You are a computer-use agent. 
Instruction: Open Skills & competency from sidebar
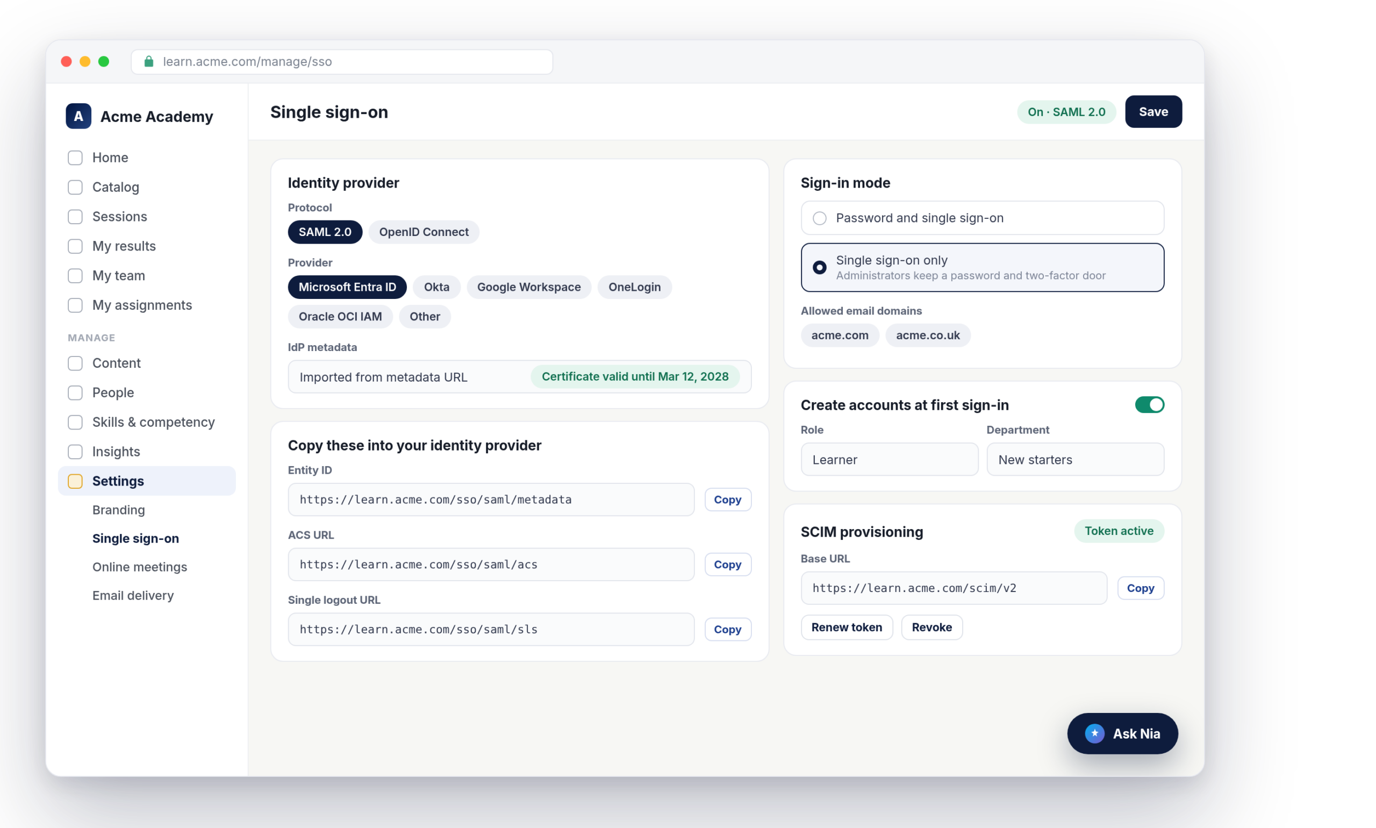147,423
